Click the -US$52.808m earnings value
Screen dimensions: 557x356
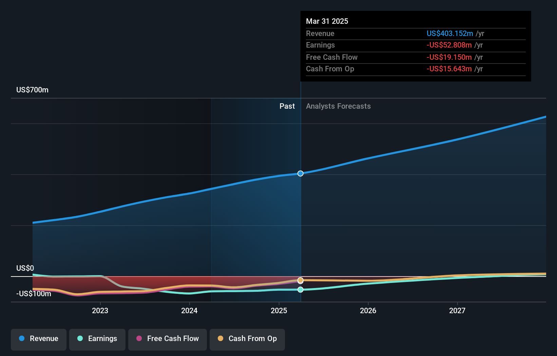(x=449, y=45)
